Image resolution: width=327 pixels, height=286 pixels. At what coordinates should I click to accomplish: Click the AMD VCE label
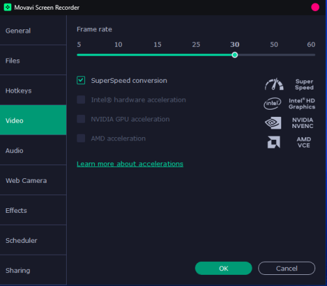point(304,142)
